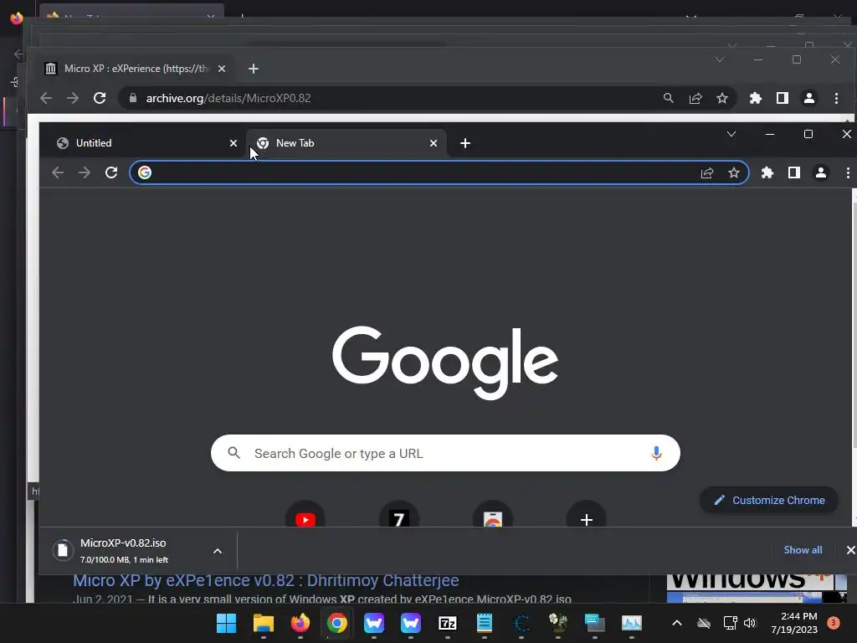The width and height of the screenshot is (857, 643).
Task: Open notification badge in taskbar
Action: [x=834, y=622]
